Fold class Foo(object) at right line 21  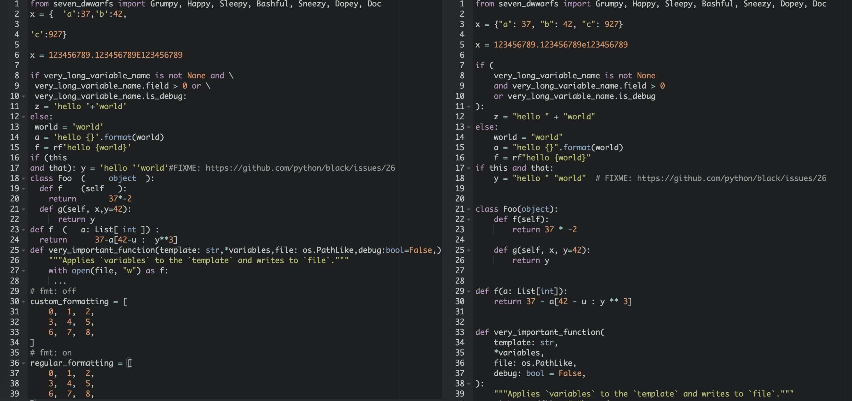coord(469,209)
